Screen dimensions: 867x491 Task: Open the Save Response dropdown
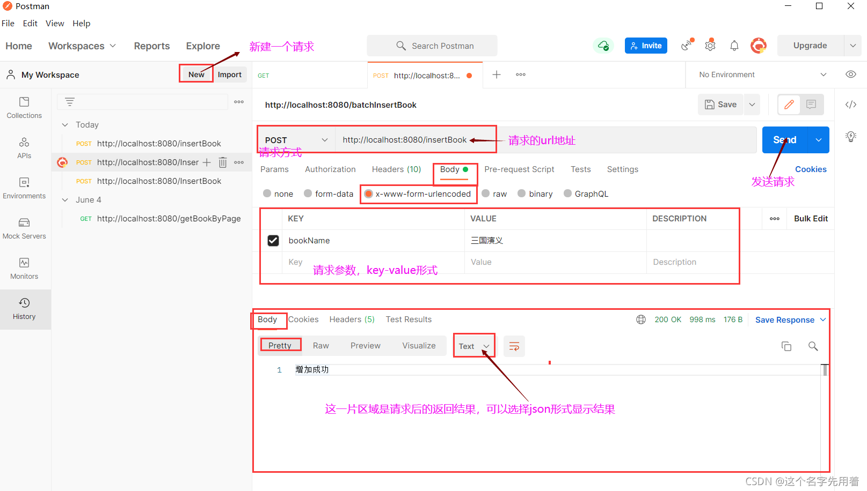point(790,320)
